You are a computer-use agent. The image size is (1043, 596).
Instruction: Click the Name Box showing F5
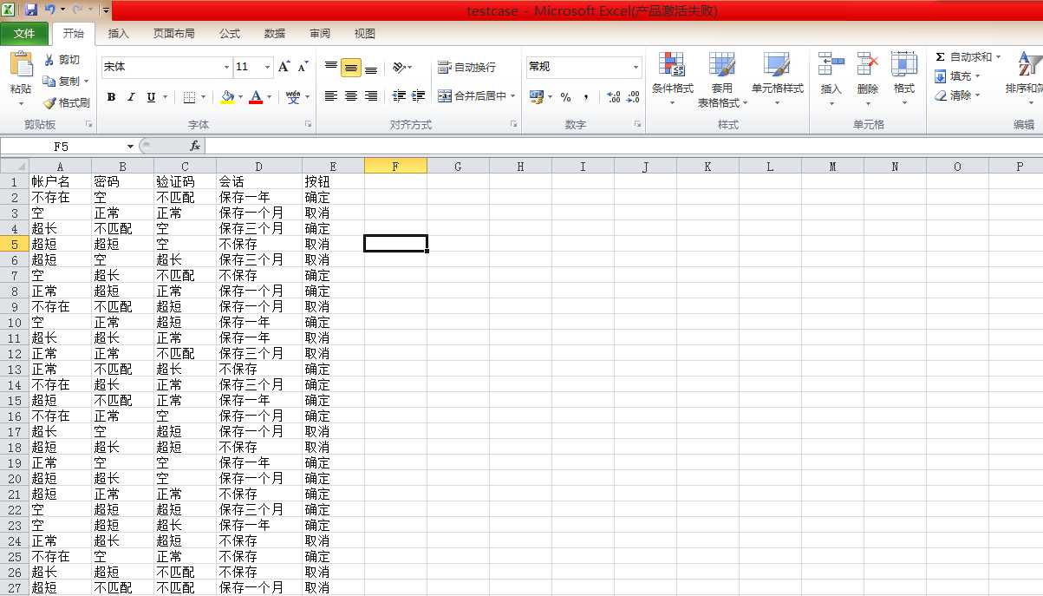click(62, 147)
